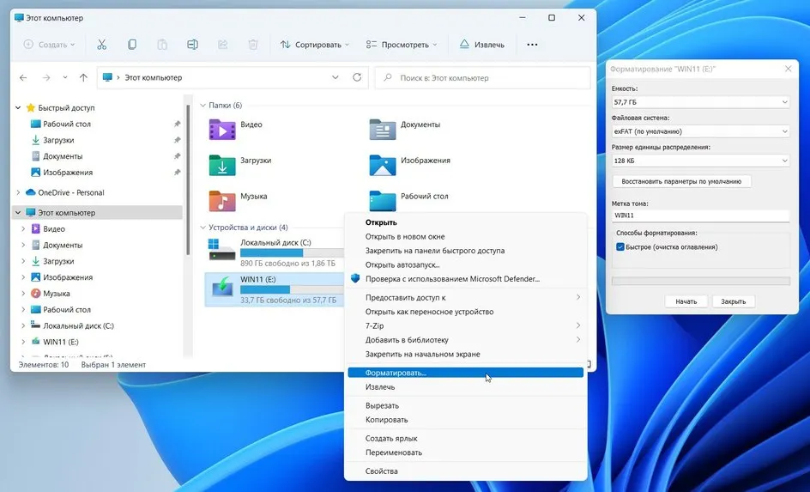Go up one folder level arrow

click(83, 77)
